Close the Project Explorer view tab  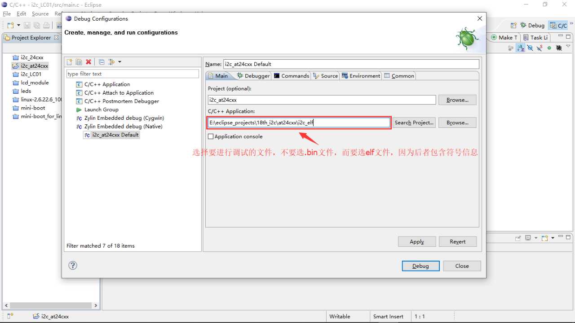click(56, 37)
